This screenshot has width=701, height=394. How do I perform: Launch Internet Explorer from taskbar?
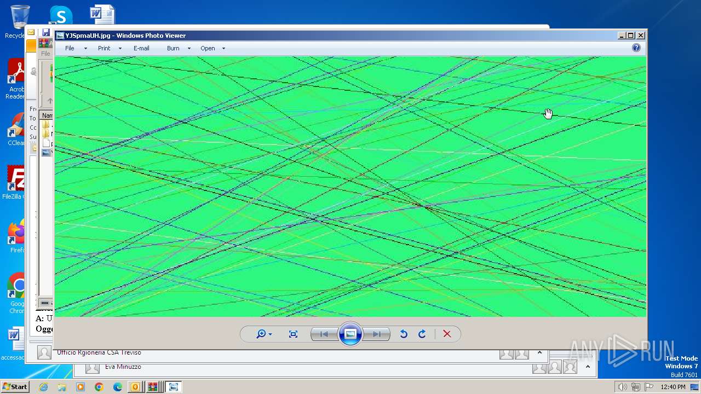pos(44,387)
